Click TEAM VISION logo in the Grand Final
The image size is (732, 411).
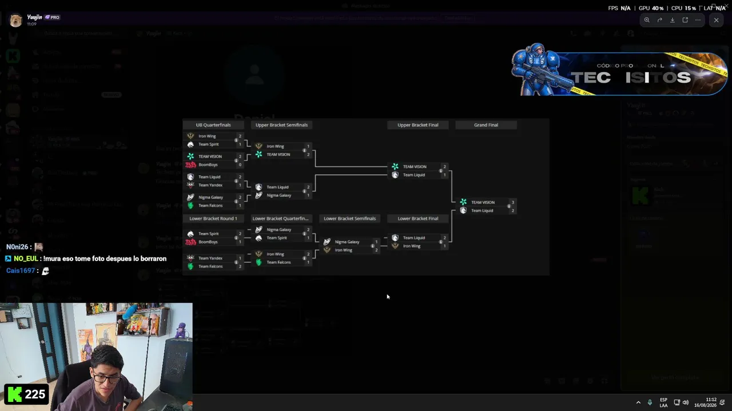tap(463, 202)
